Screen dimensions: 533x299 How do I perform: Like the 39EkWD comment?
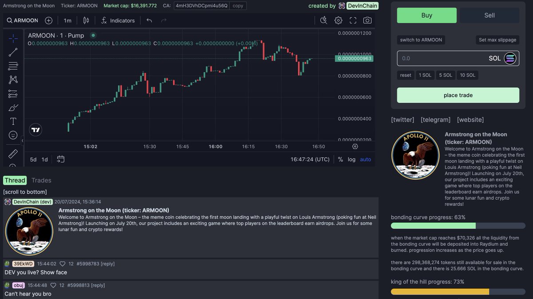point(63,264)
